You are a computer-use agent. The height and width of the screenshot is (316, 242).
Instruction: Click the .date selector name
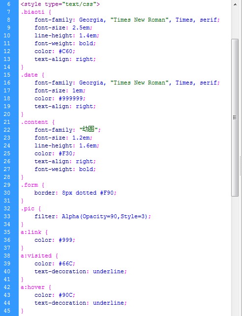pos(29,75)
